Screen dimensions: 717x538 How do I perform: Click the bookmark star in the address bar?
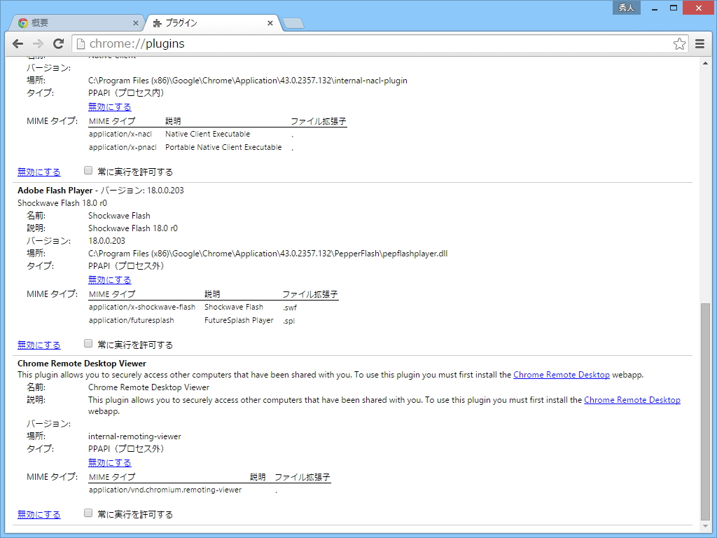tap(678, 43)
